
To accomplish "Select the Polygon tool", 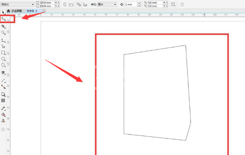I will [3, 65].
